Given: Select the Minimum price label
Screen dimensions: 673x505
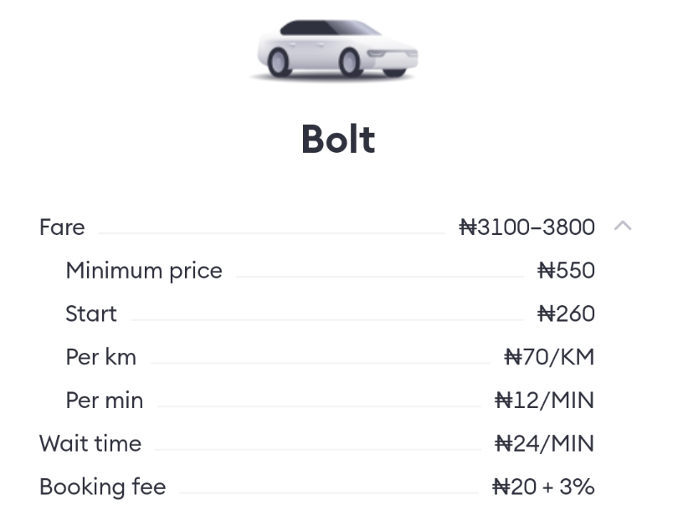Looking at the screenshot, I should (144, 271).
